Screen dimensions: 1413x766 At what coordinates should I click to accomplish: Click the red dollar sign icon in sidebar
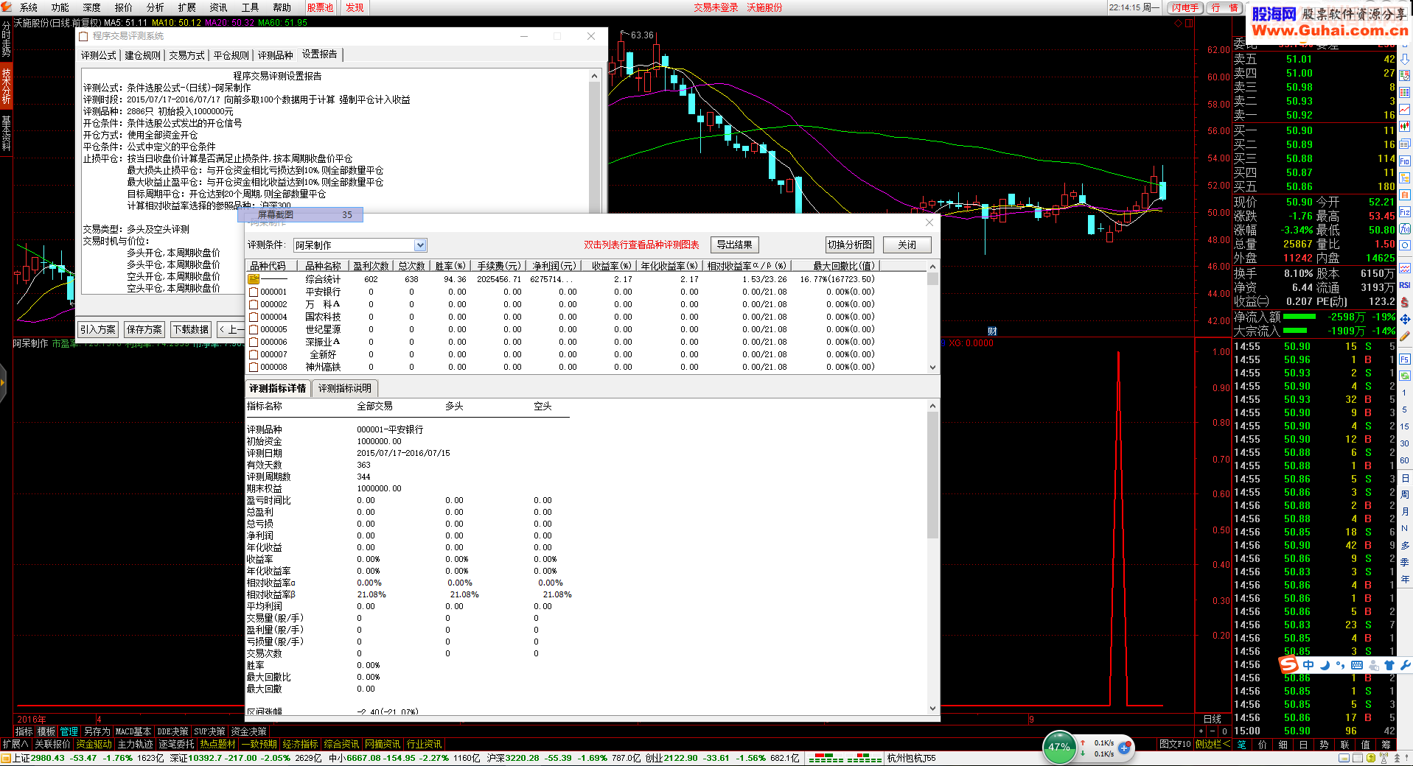1404,302
